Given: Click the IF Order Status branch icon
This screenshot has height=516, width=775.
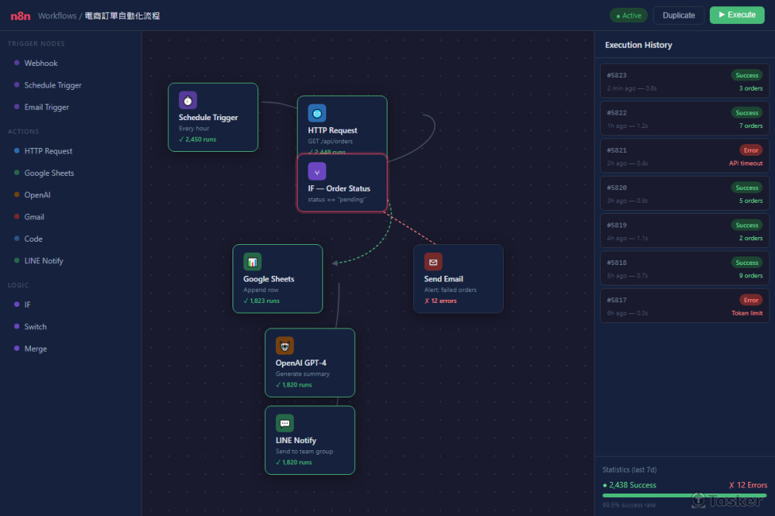Looking at the screenshot, I should (x=317, y=171).
